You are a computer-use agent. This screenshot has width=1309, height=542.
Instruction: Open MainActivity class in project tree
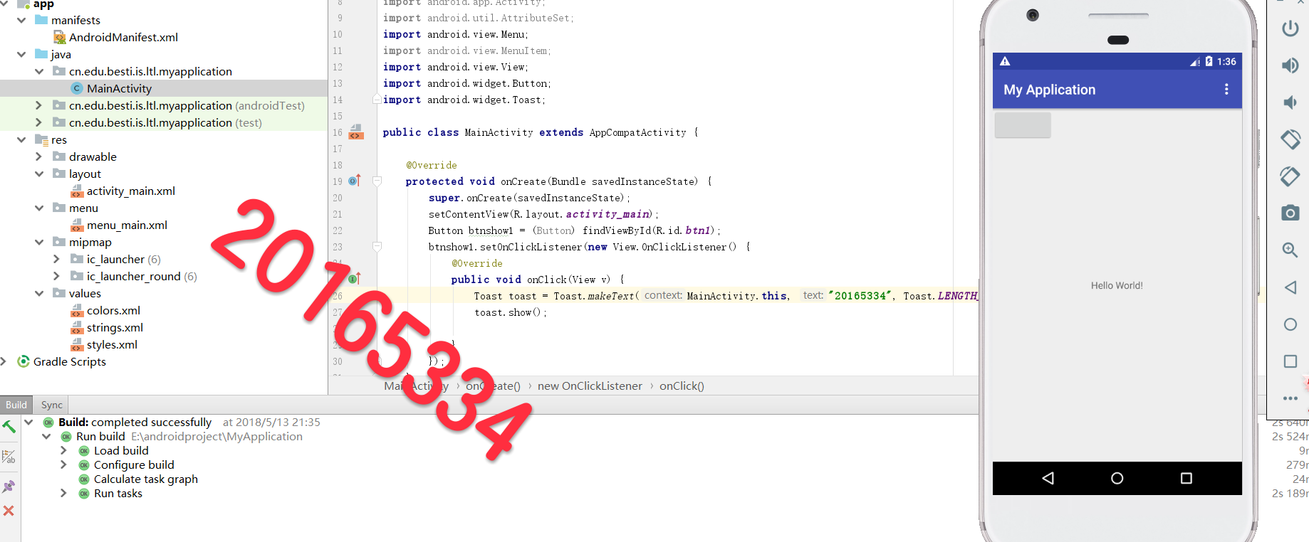point(119,88)
